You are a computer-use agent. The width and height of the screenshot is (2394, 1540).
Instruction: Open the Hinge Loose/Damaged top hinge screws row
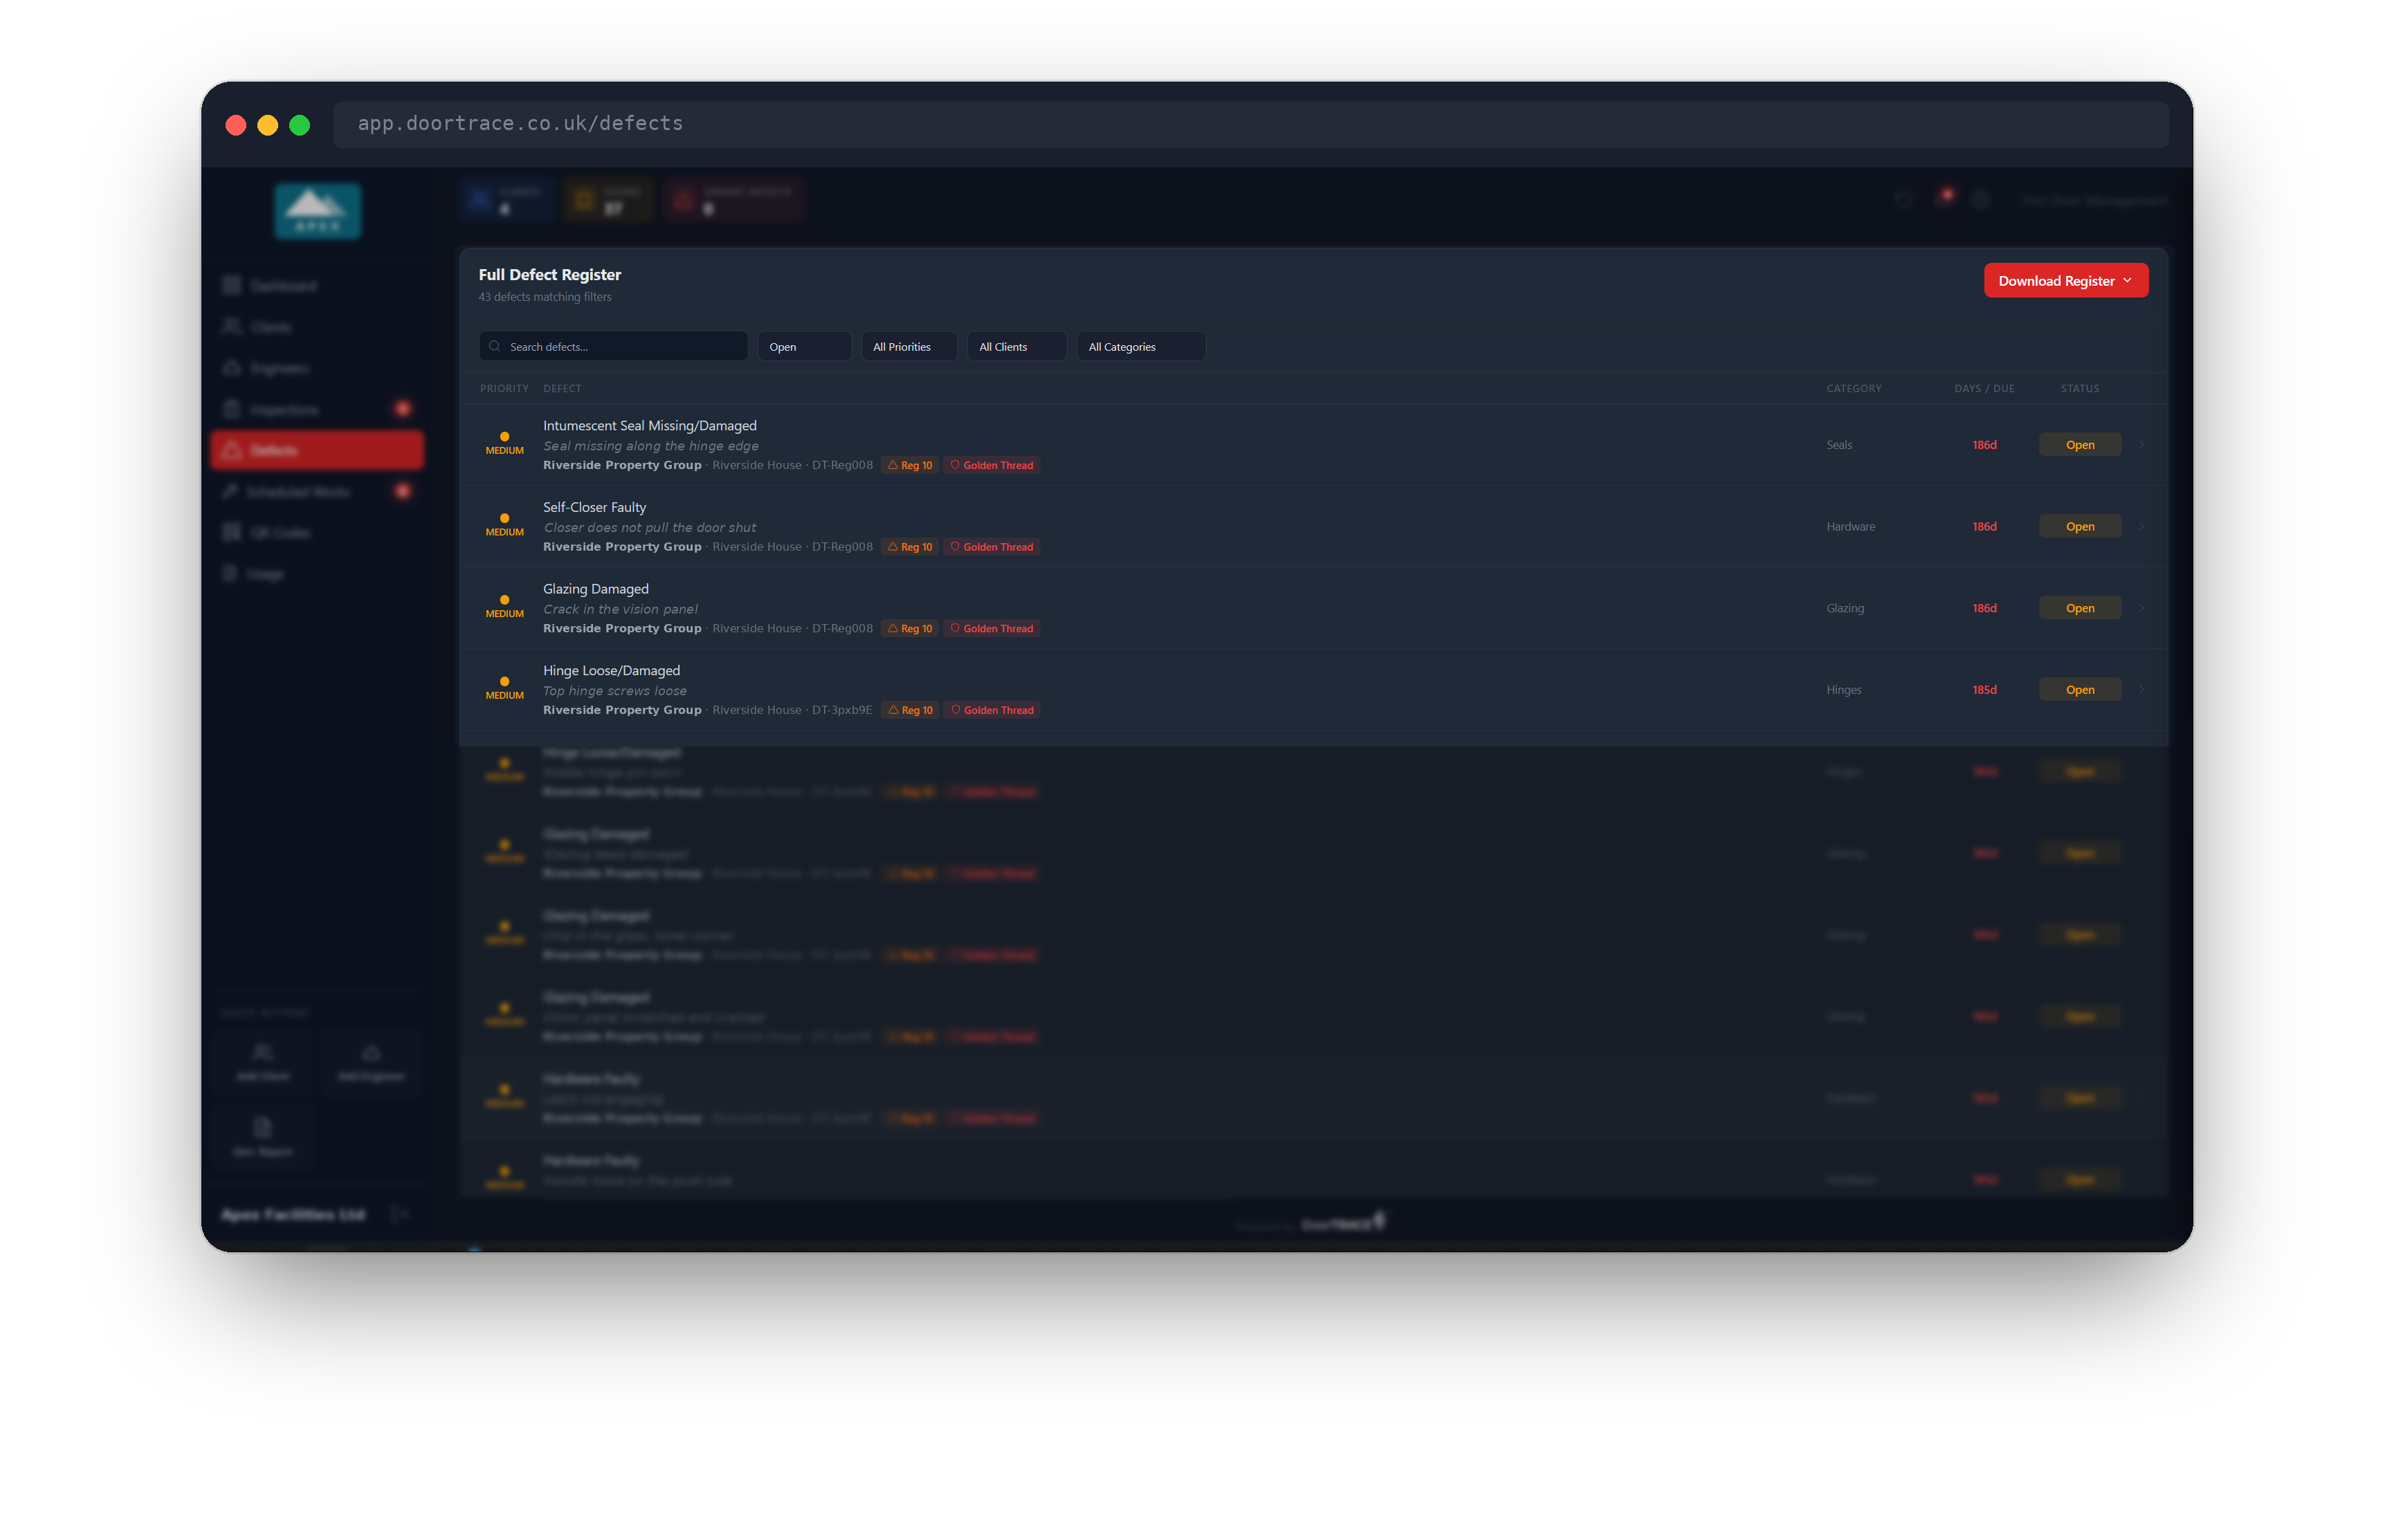coord(1313,690)
